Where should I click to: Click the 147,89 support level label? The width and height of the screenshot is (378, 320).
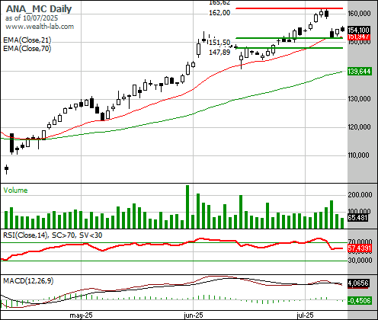click(x=219, y=53)
